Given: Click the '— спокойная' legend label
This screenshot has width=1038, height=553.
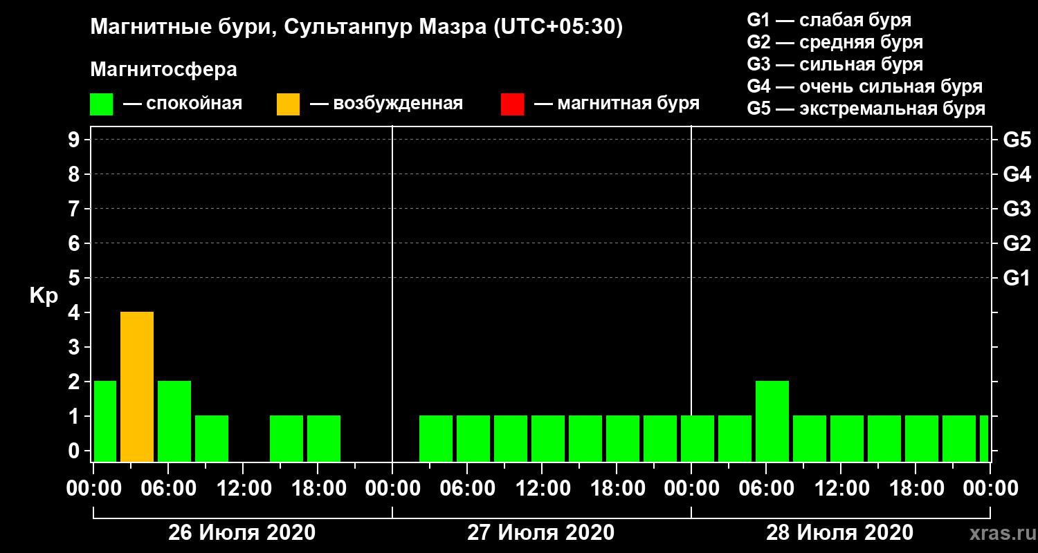Looking at the screenshot, I should (183, 104).
